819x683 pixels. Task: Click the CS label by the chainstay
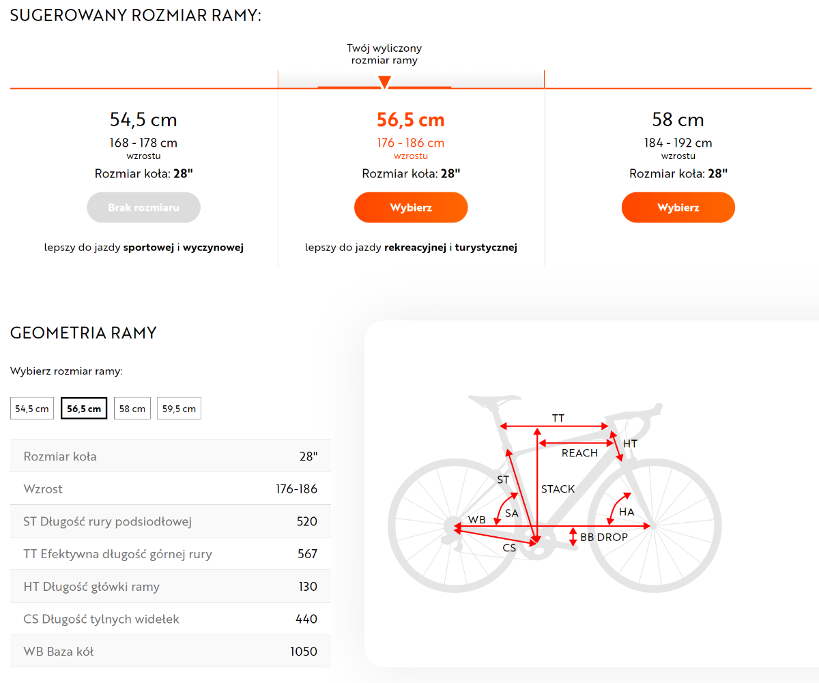(x=509, y=548)
